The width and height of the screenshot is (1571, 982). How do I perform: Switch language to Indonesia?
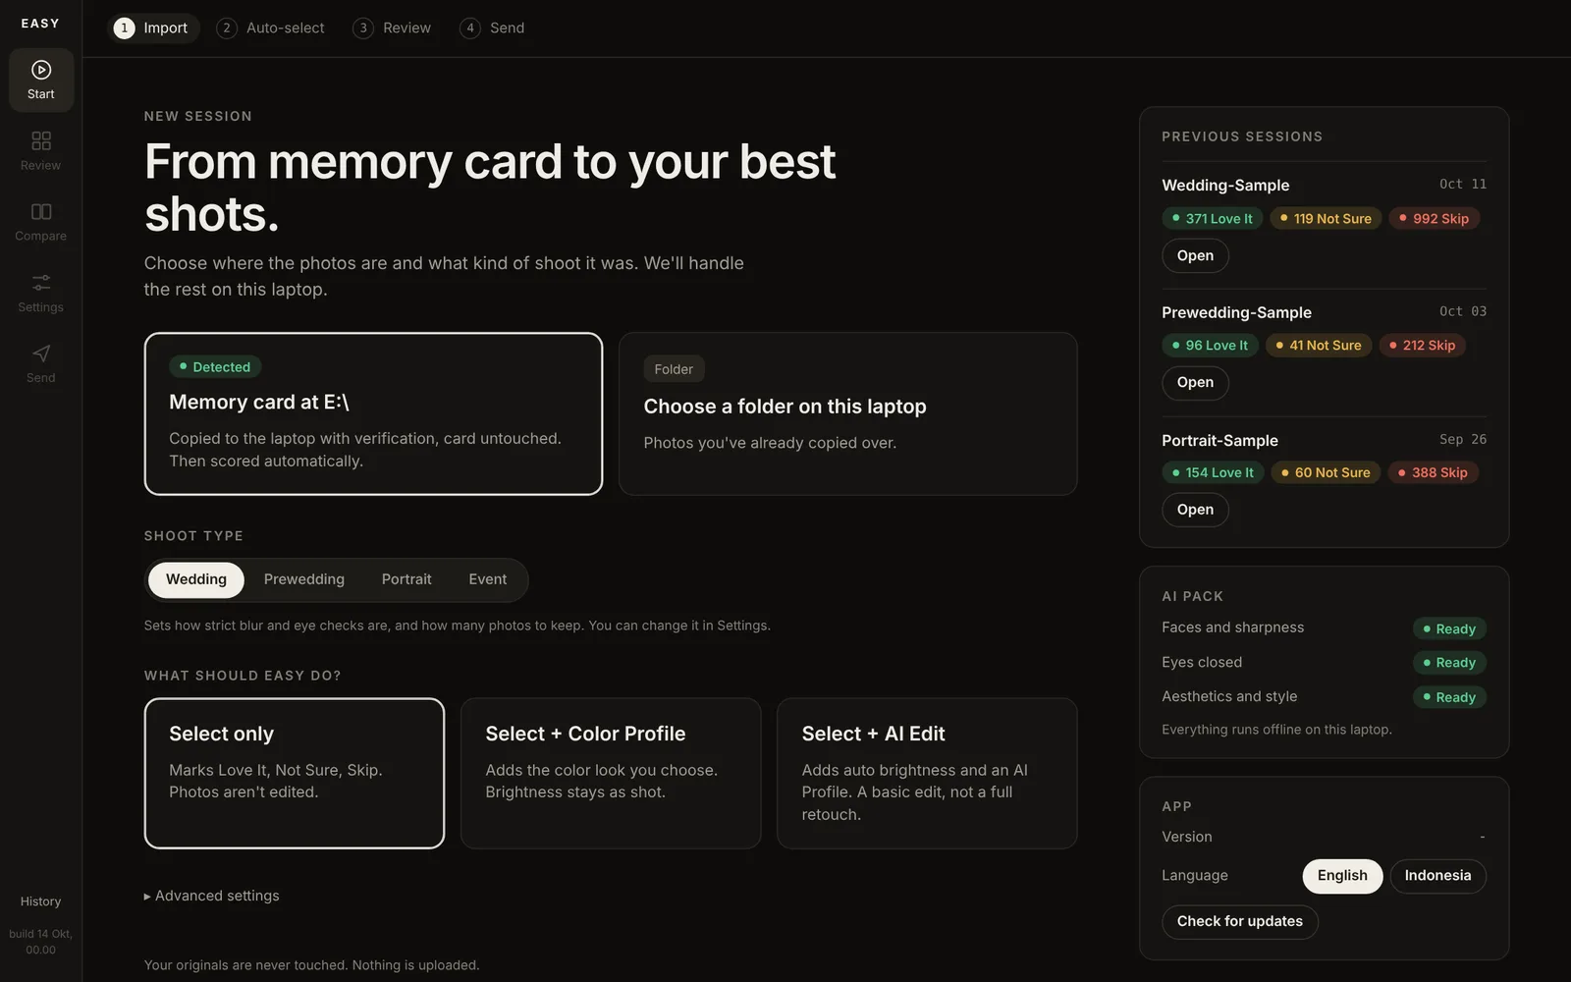[x=1437, y=876]
